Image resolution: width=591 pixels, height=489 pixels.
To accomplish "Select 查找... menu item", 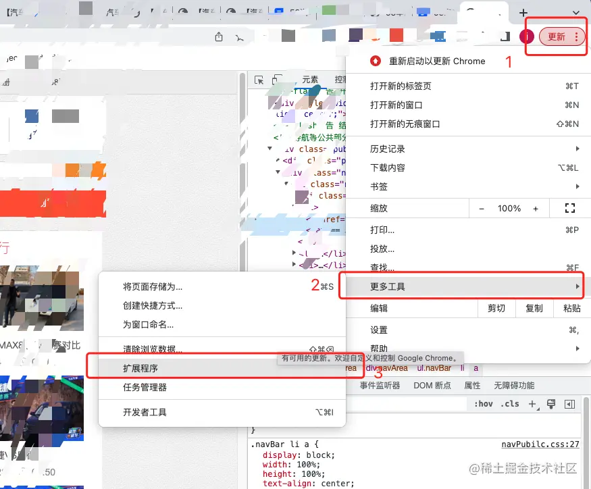I will (x=468, y=267).
